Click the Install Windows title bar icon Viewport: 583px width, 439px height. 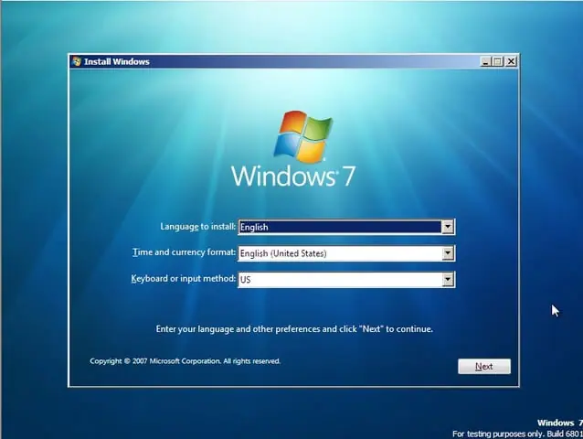click(x=77, y=61)
